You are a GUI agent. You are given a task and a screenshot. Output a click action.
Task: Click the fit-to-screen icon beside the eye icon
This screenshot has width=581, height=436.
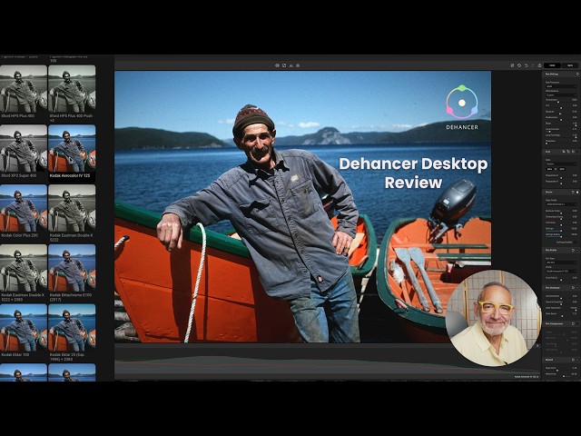pos(284,65)
